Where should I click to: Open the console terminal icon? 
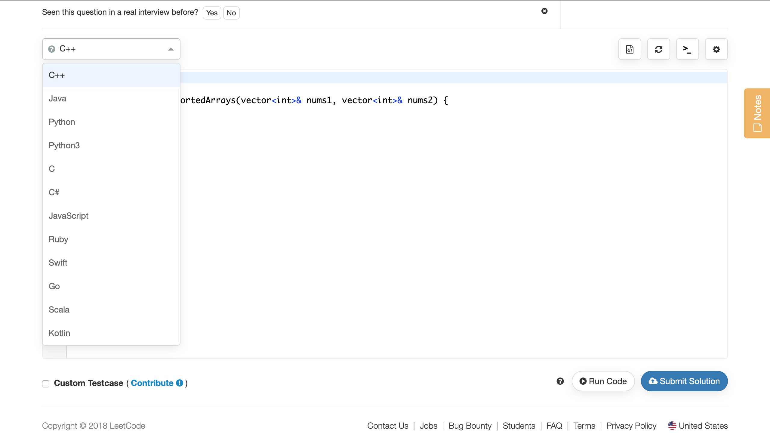(687, 49)
